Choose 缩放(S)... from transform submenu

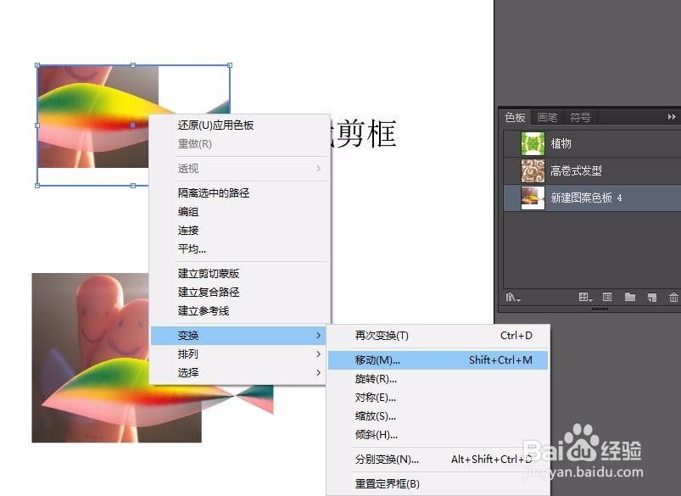click(x=438, y=416)
